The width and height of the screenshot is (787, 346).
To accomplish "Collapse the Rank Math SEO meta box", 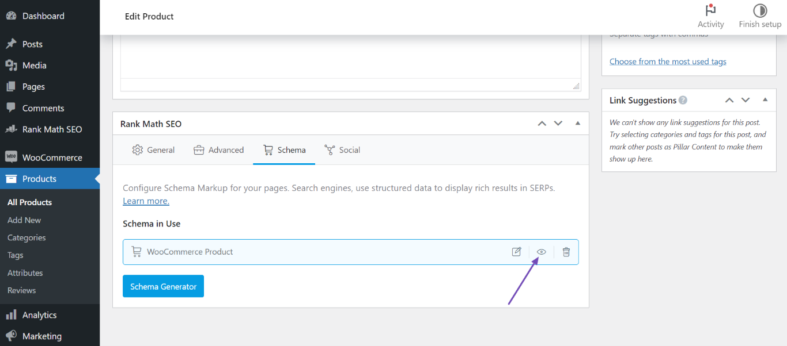I will tap(577, 123).
